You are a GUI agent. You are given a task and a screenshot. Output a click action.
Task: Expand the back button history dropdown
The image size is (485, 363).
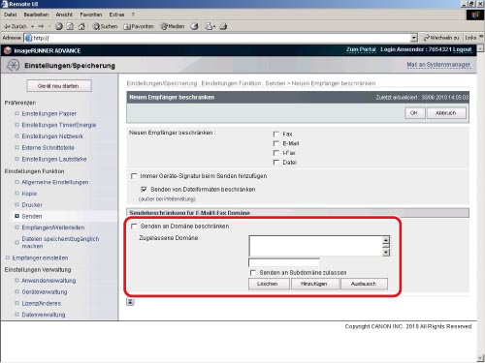[33, 26]
